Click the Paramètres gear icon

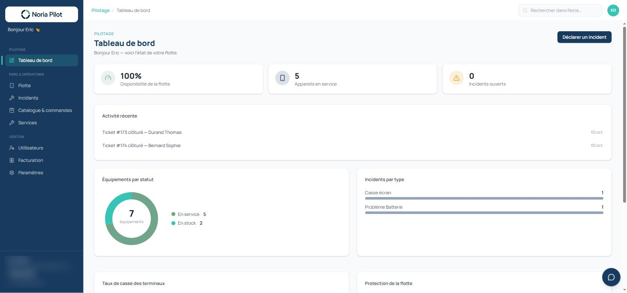[x=12, y=173]
